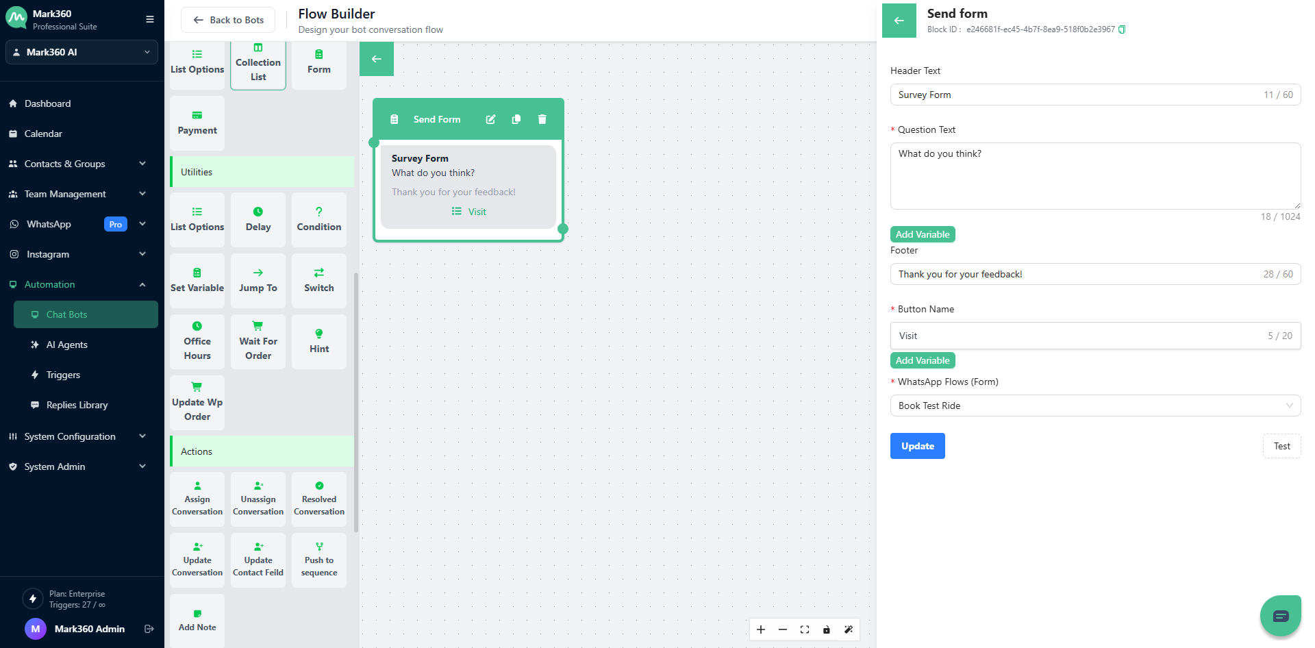
Task: Click into the Header Text field
Action: [x=1075, y=95]
